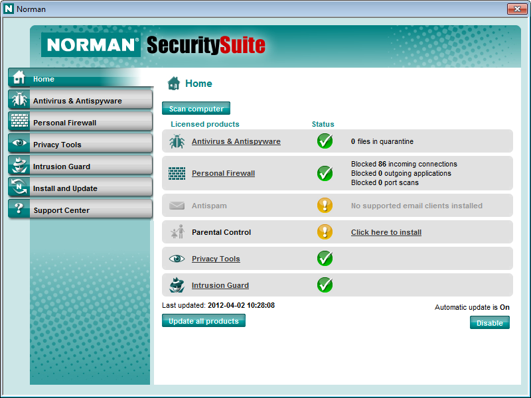Screen dimensions: 531x398
Task: Click the question mark Support Center icon
Action: (x=19, y=210)
